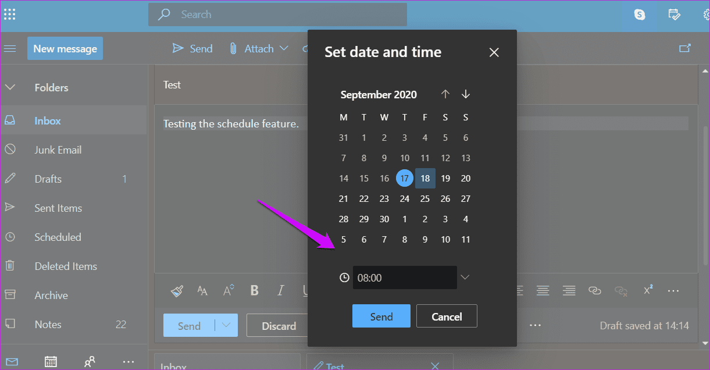Open the Attach dropdown
The height and width of the screenshot is (370, 710).
coord(284,48)
